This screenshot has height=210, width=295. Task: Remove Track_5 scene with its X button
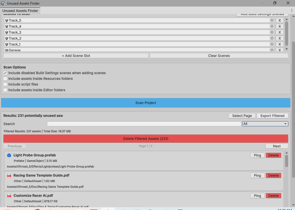click(x=280, y=20)
